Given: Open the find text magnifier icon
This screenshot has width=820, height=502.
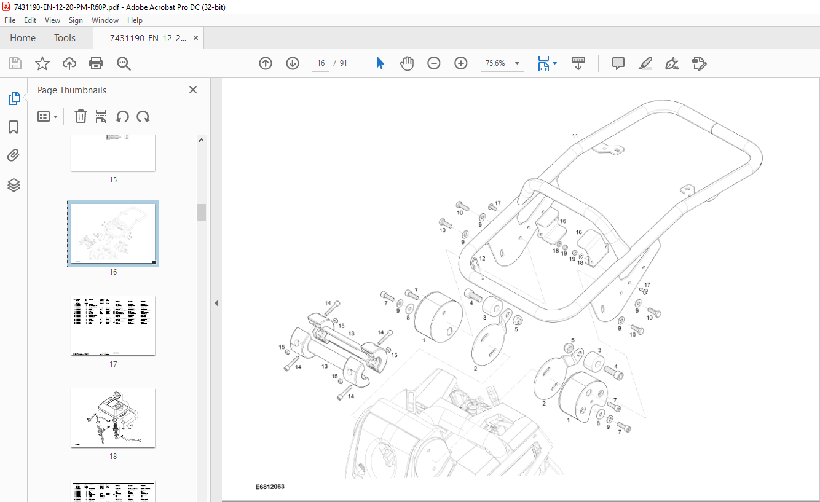Looking at the screenshot, I should [124, 63].
